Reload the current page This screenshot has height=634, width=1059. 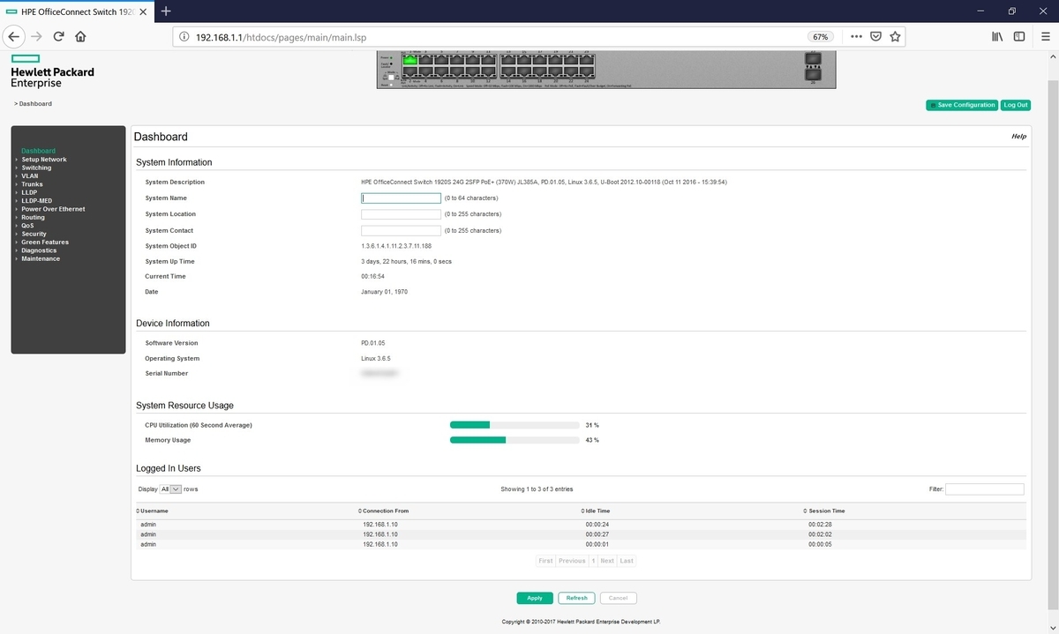(59, 36)
